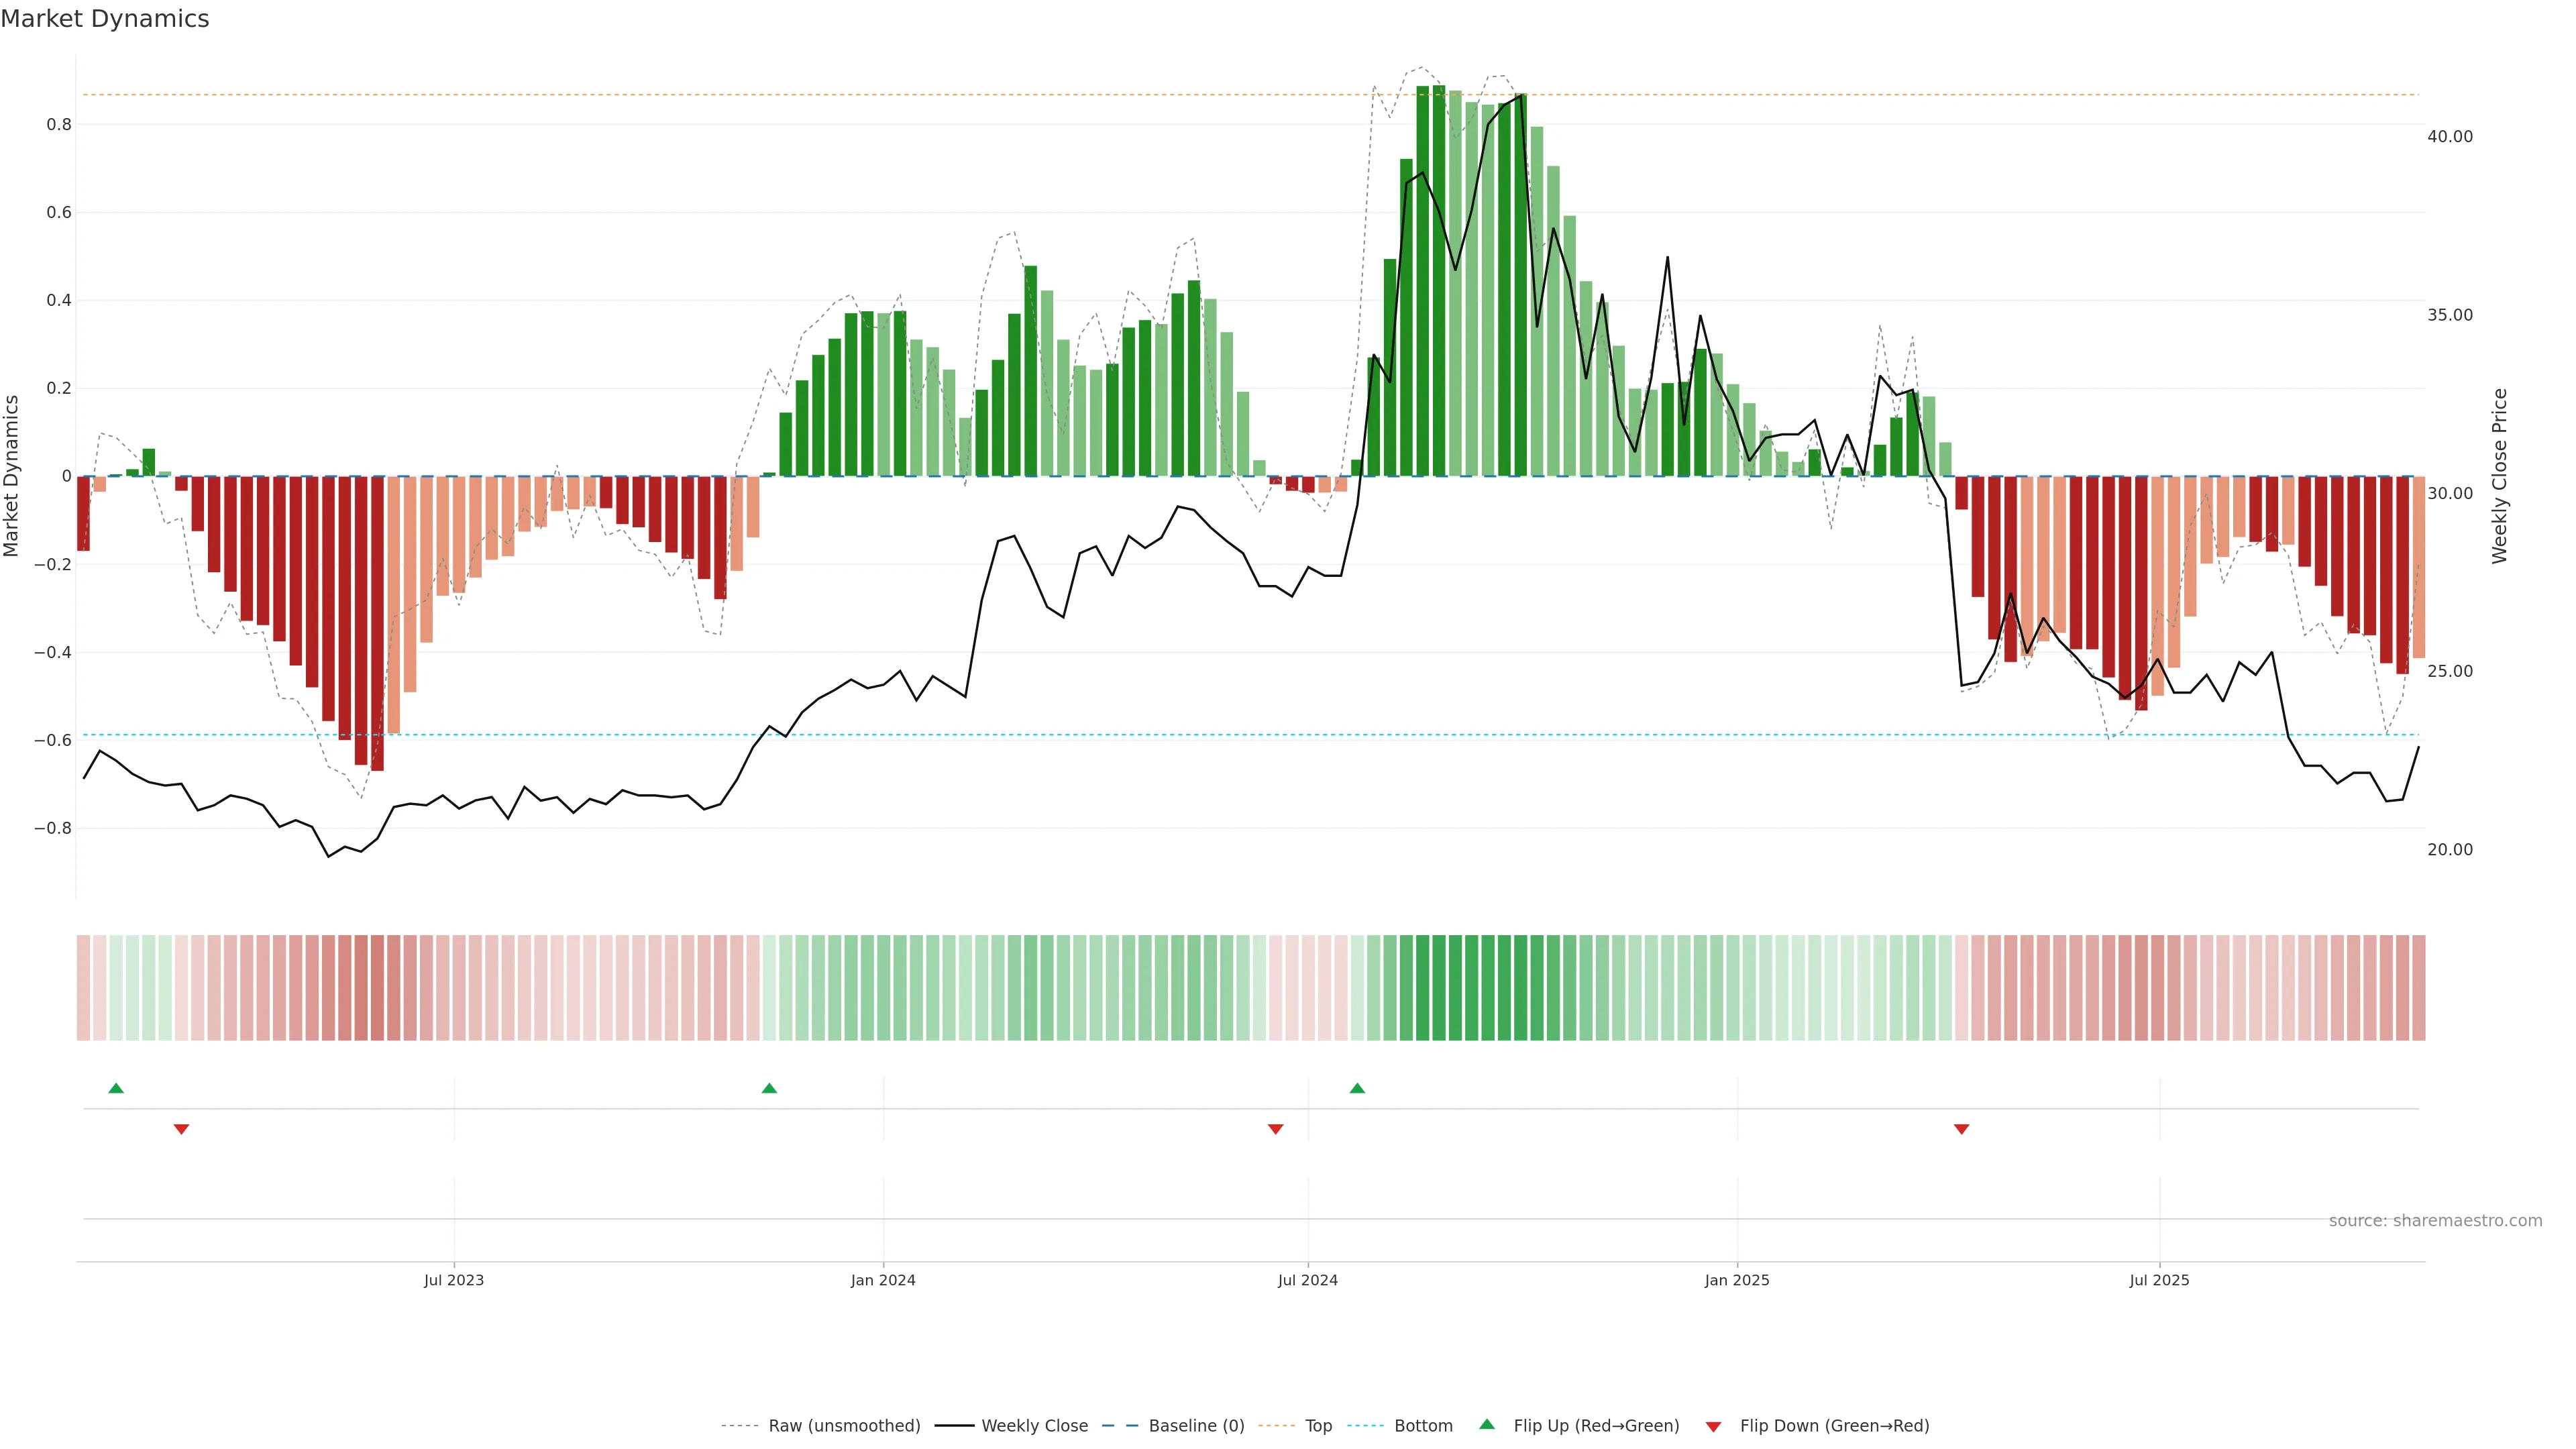Click green Flip Up marker just after Jul 2024
Viewport: 2576px width, 1449px height.
(1357, 1088)
